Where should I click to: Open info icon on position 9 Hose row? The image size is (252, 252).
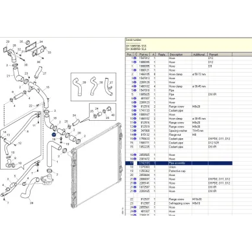(x=134, y=114)
